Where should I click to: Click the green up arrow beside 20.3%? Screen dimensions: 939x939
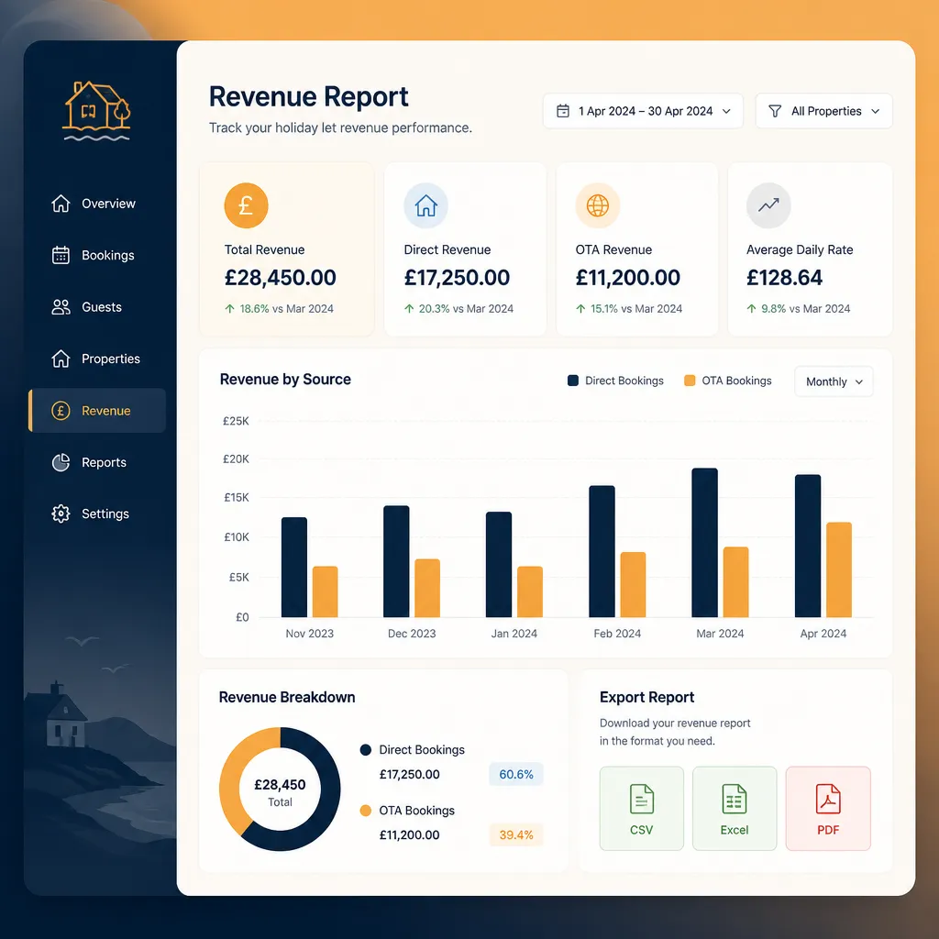coord(409,309)
